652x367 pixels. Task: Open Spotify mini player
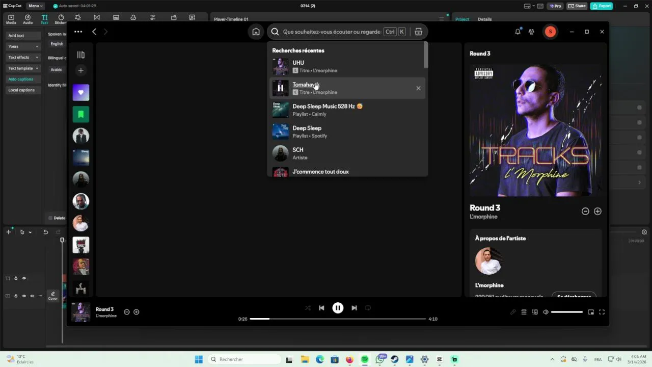point(591,312)
